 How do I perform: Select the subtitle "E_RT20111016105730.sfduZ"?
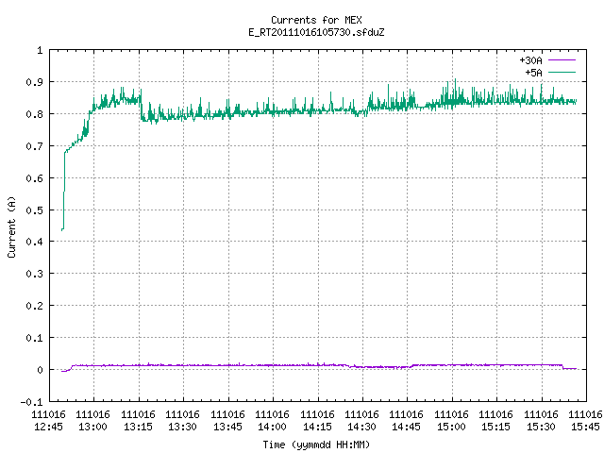(x=316, y=32)
